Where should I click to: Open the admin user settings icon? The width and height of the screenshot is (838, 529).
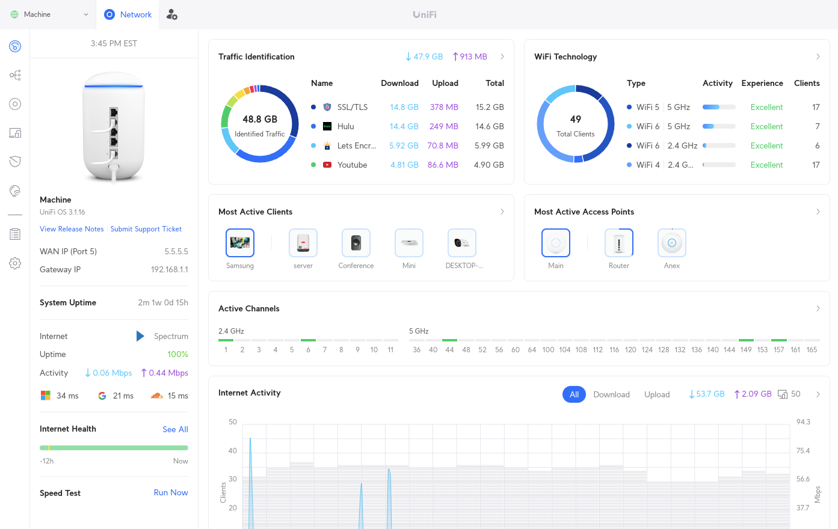172,14
